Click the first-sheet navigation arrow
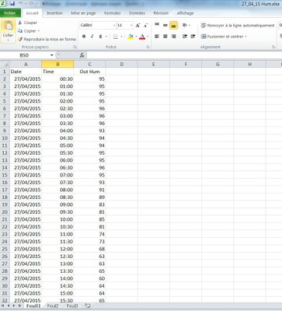Screen dimensions: 282x311 pyautogui.click(x=3, y=306)
